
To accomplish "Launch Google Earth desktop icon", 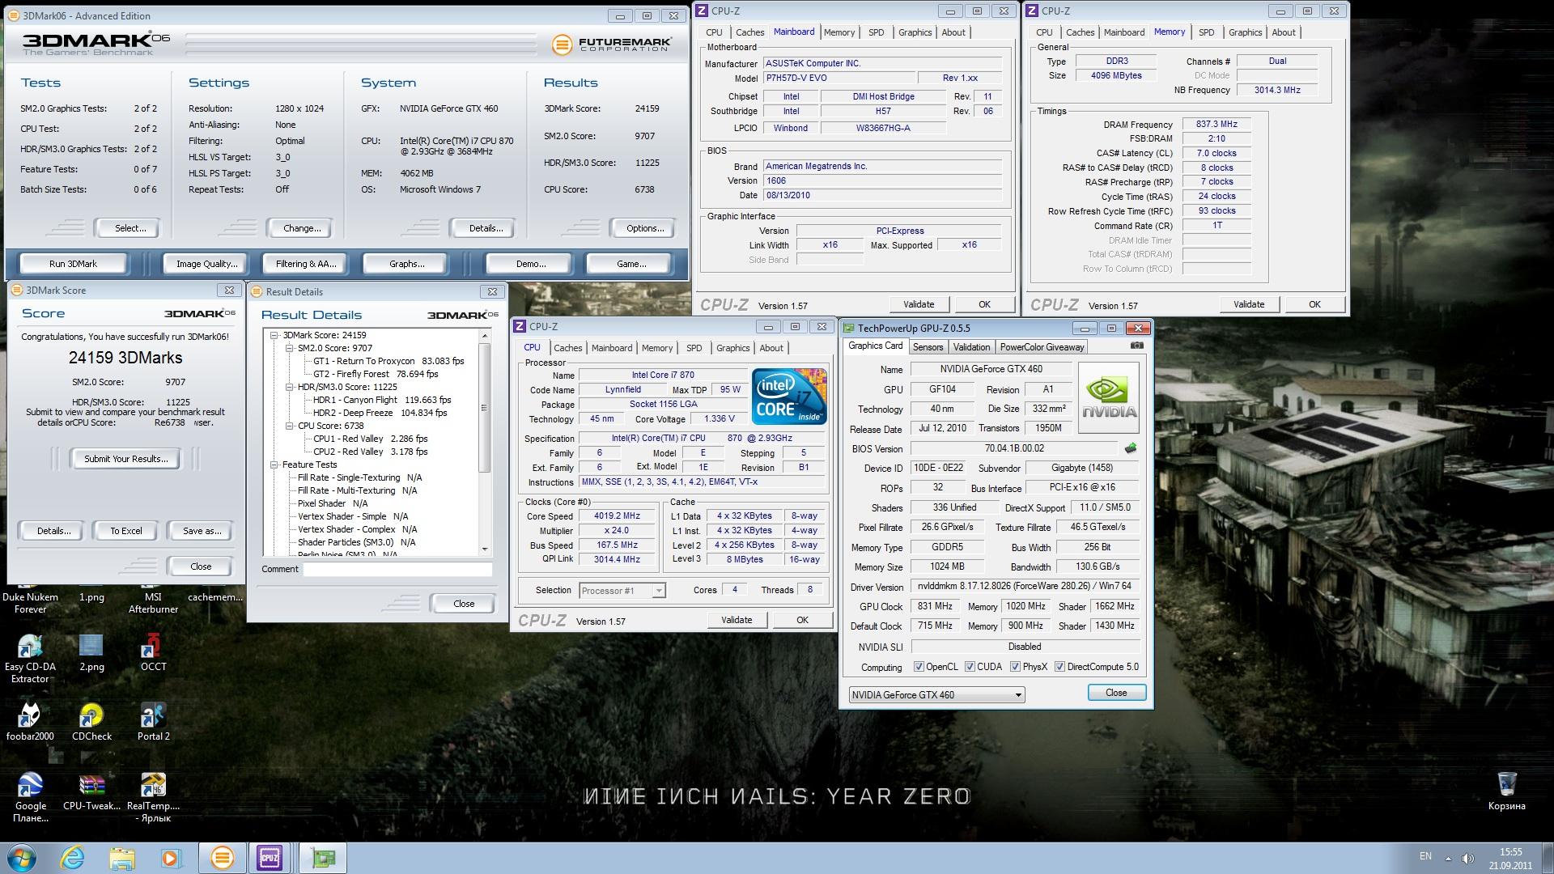I will [x=30, y=797].
